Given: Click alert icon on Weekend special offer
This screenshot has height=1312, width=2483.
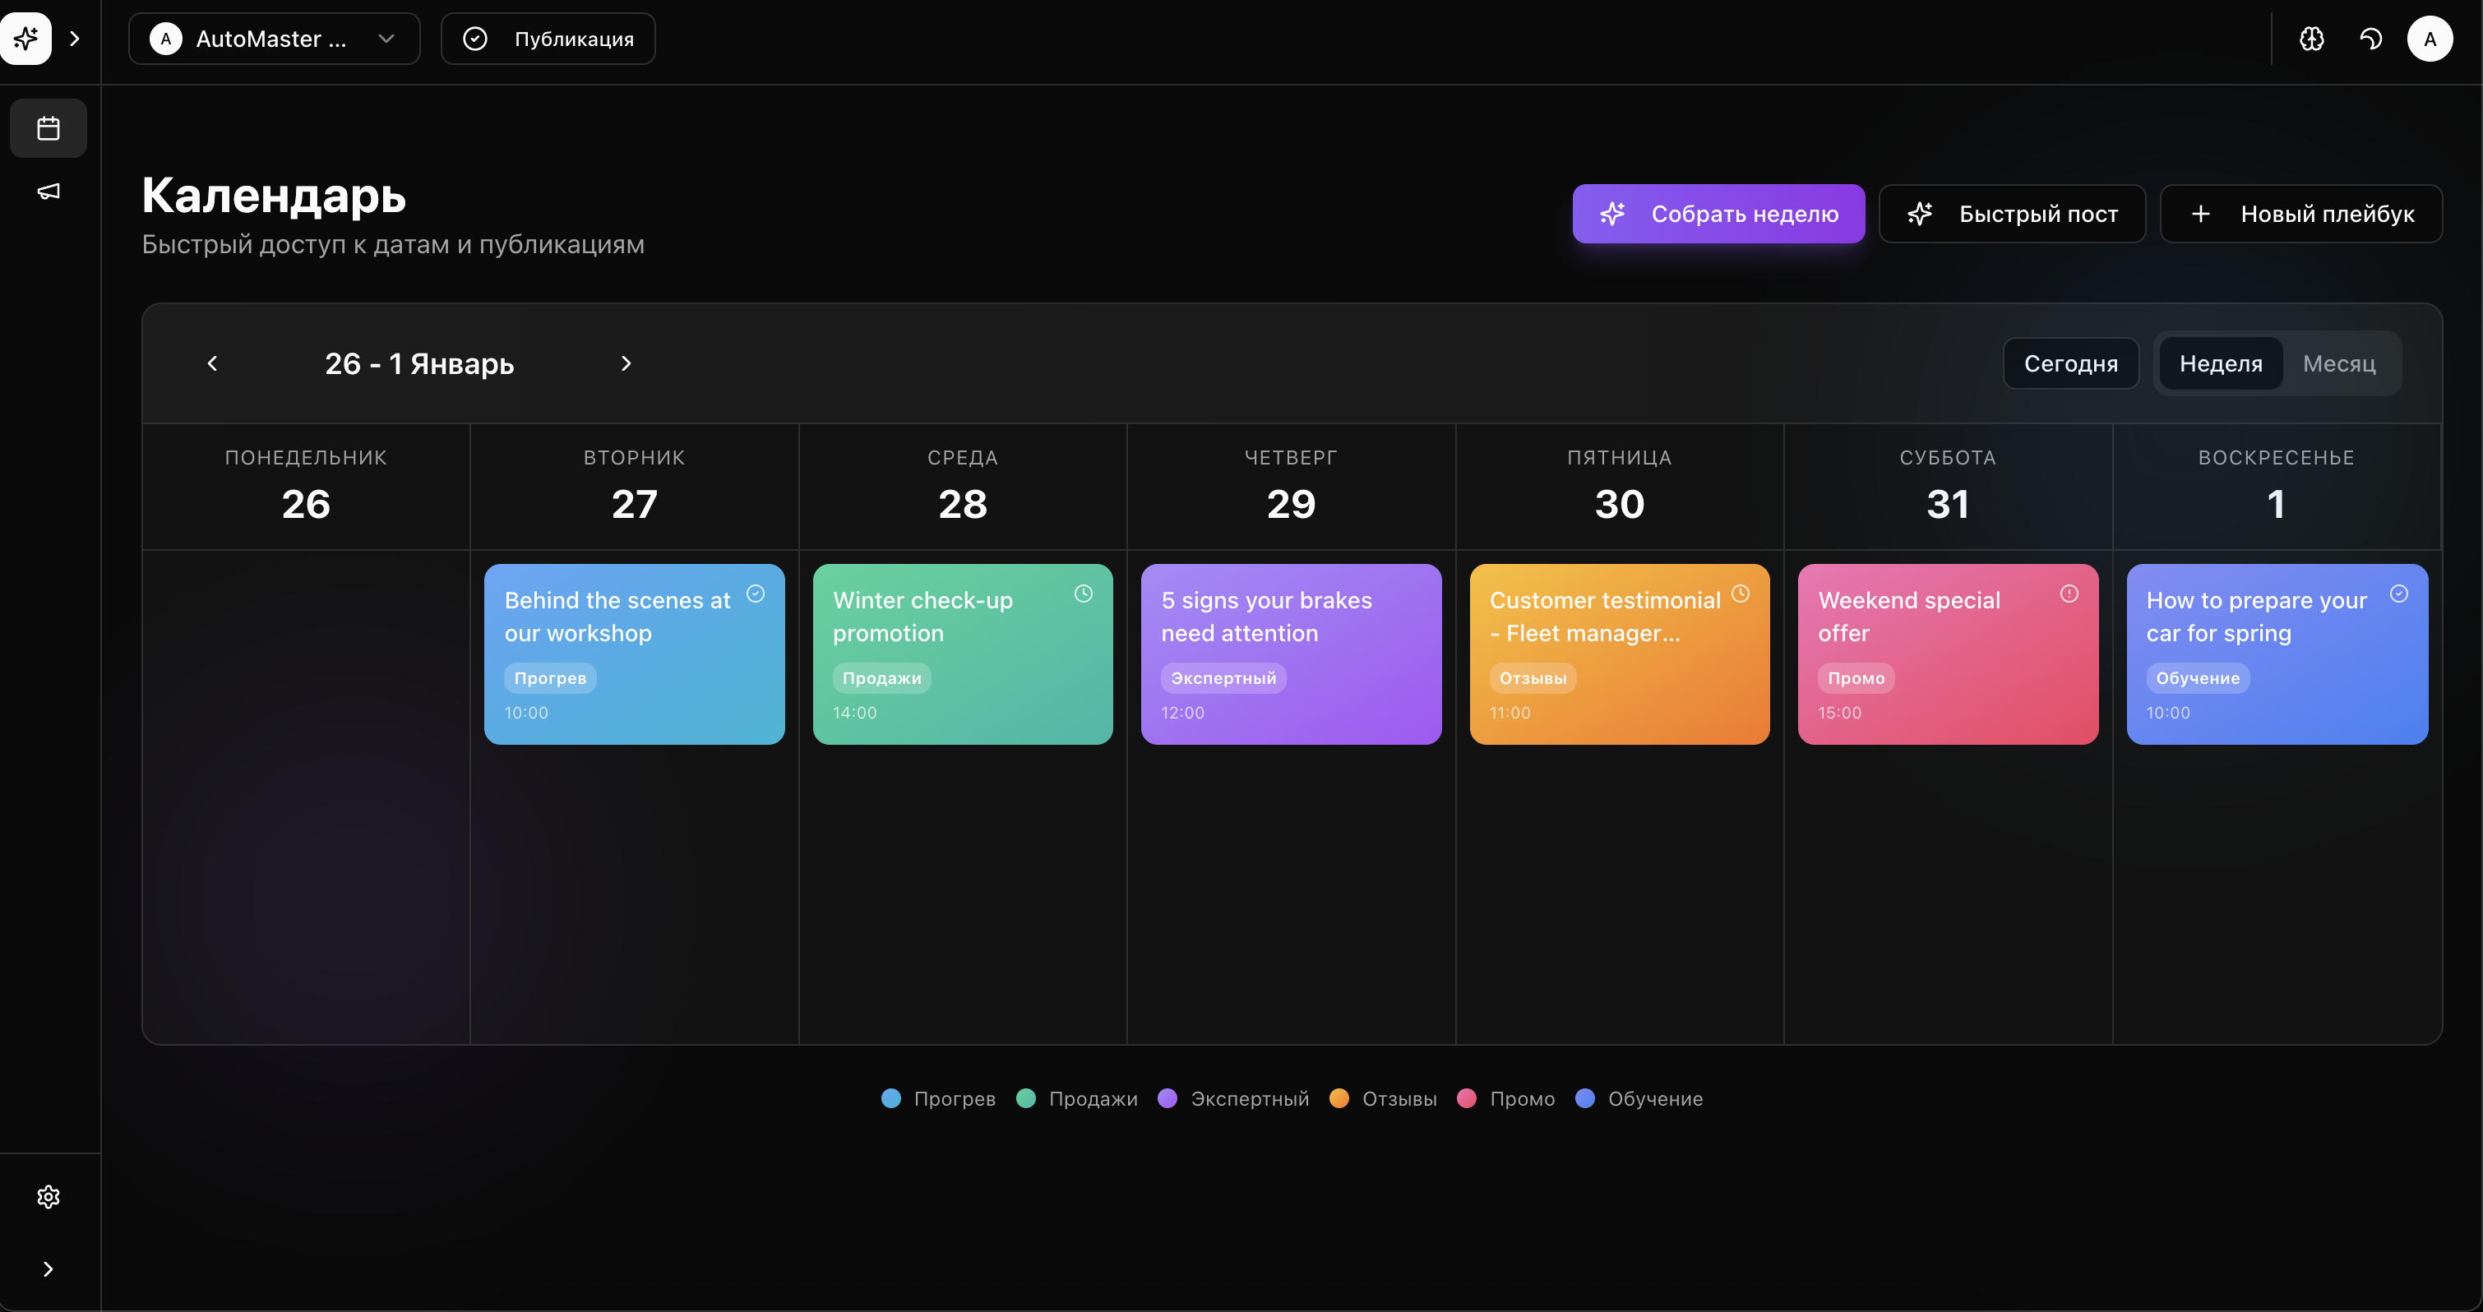Looking at the screenshot, I should [x=2069, y=594].
